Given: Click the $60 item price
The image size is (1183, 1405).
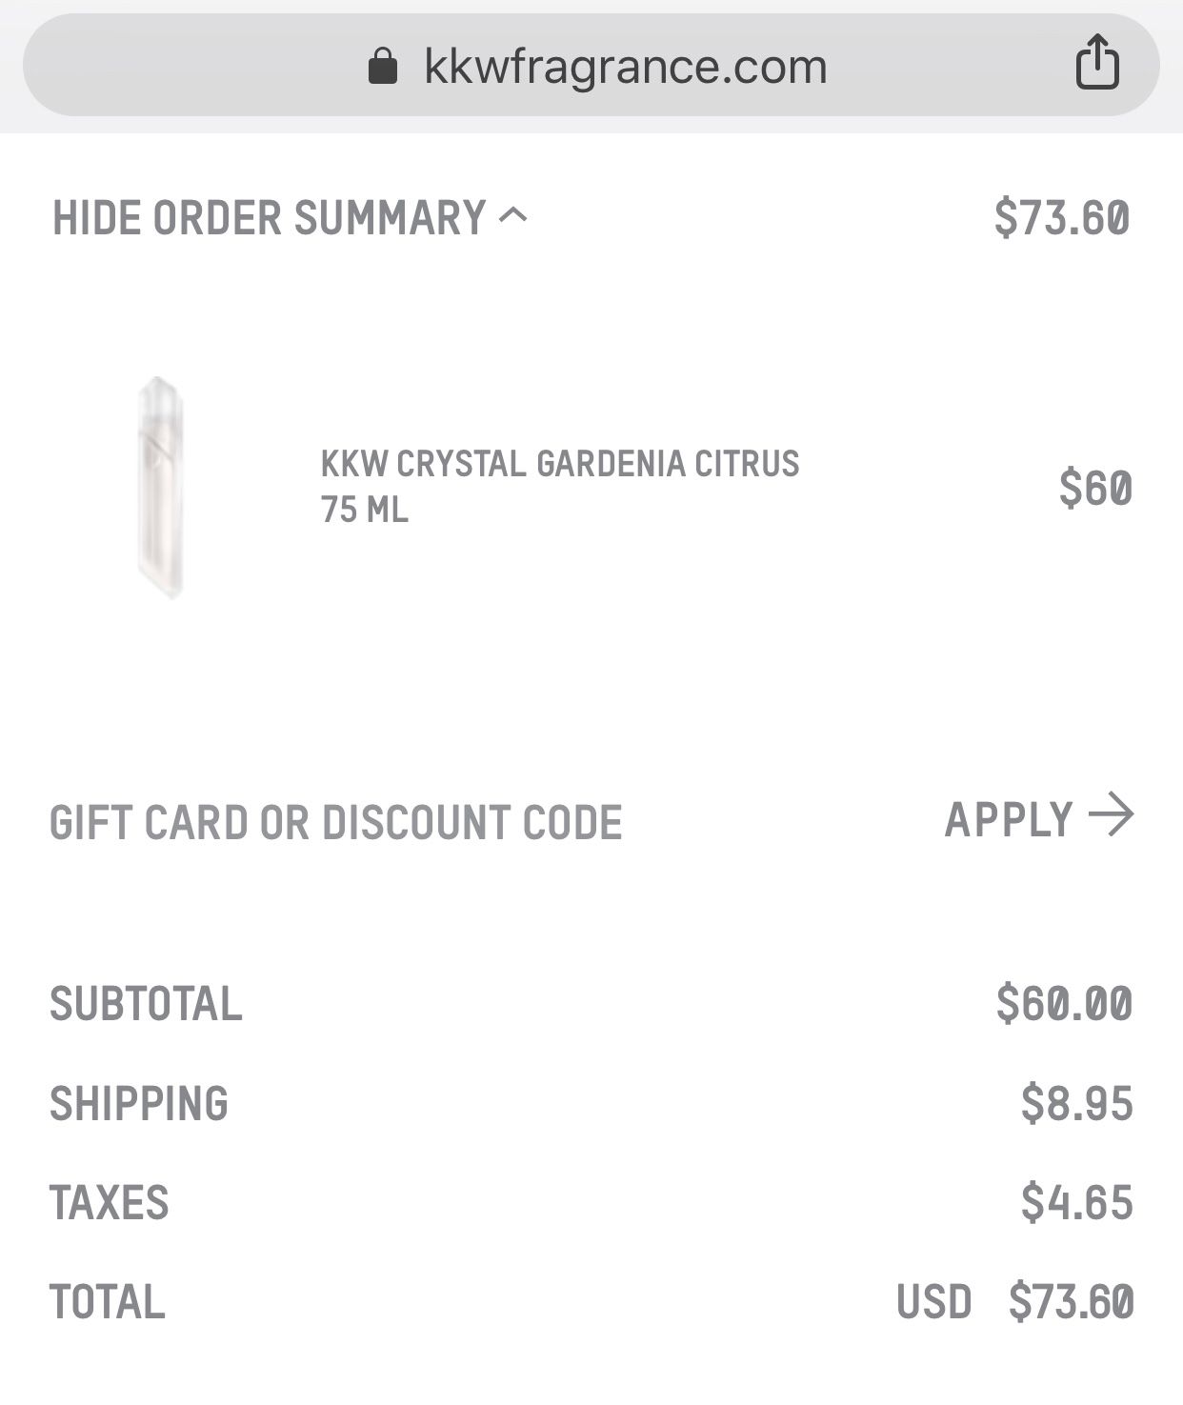Looking at the screenshot, I should 1095,488.
